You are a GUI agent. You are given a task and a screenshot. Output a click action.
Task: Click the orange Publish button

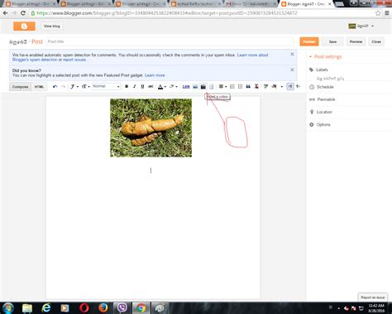click(309, 41)
